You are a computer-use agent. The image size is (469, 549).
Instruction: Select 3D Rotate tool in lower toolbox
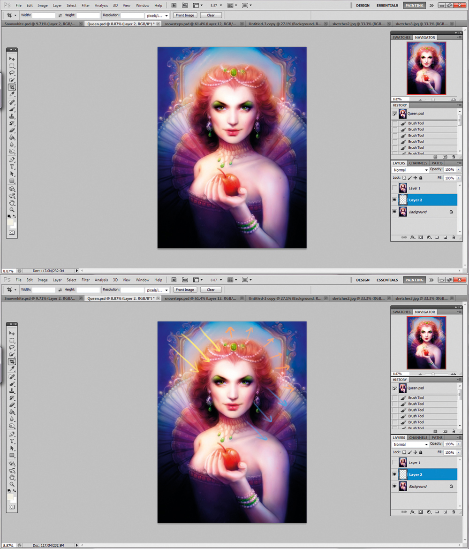coord(12,463)
